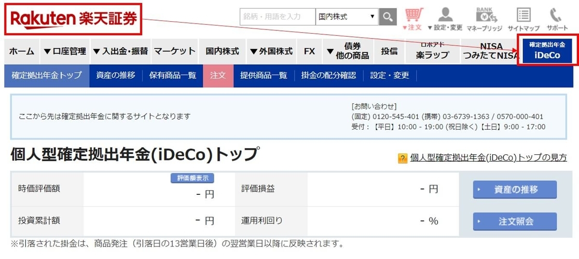This screenshot has width=579, height=259.
Task: Click the 個人型確定拠出年金(iDeCo)トップ heading
Action: (135, 154)
